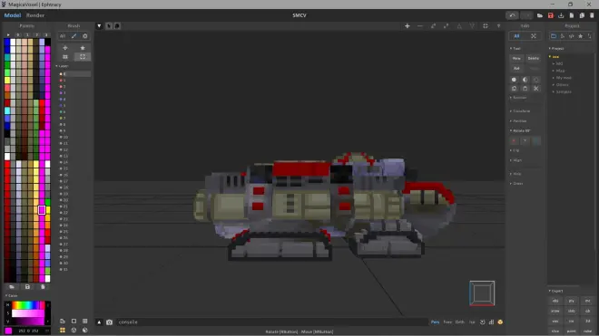
Task: Click the gear settings icon in Brush panel
Action: click(85, 36)
